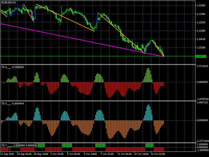Click the 7 Oct 22:00 time axis label
This screenshot has height=157, width=209.
pos(107,154)
